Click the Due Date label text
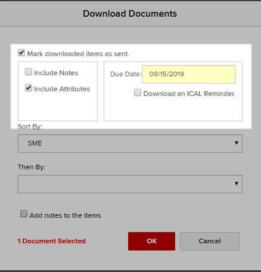This screenshot has width=261, height=272. pyautogui.click(x=126, y=74)
